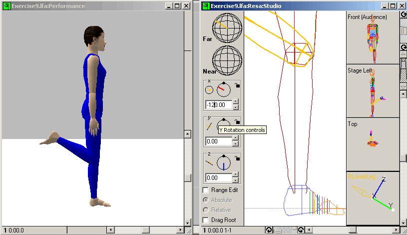Click Studio upper zoom slider down arrow

[x=403, y=86]
